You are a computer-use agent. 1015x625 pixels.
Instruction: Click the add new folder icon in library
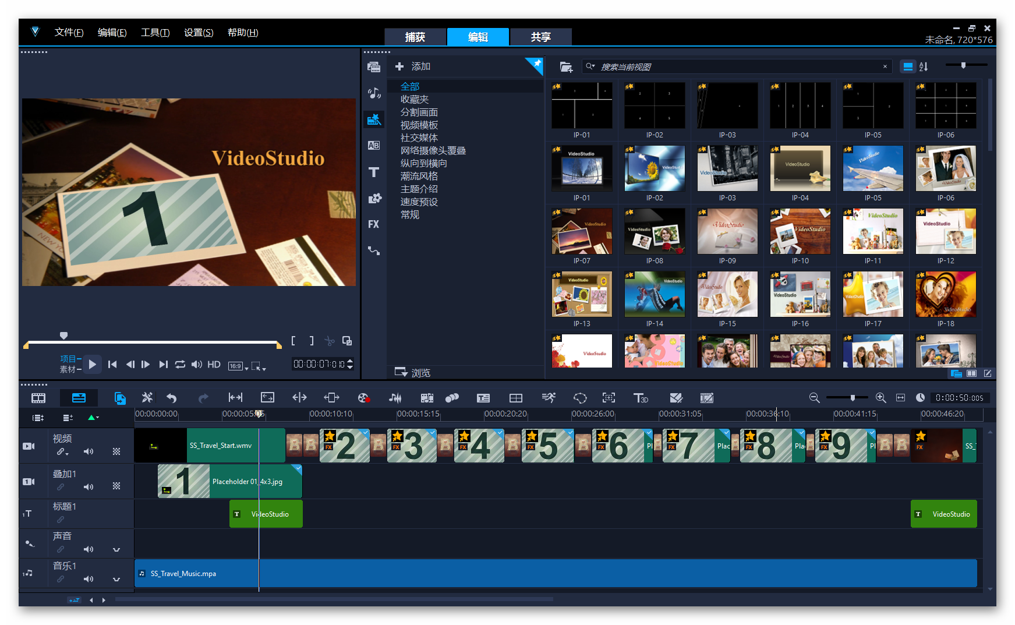[566, 67]
